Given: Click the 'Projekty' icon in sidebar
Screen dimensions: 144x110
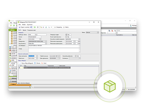Looking at the screenshot, I should (10, 70).
